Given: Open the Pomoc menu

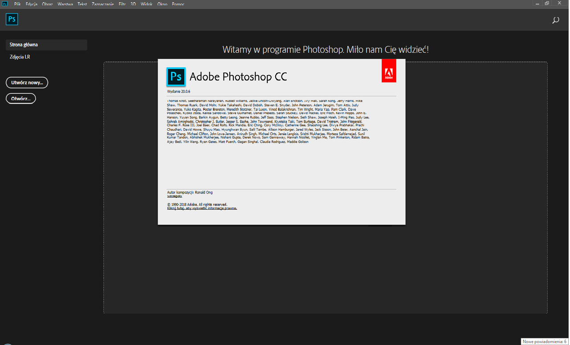Looking at the screenshot, I should pos(178,4).
